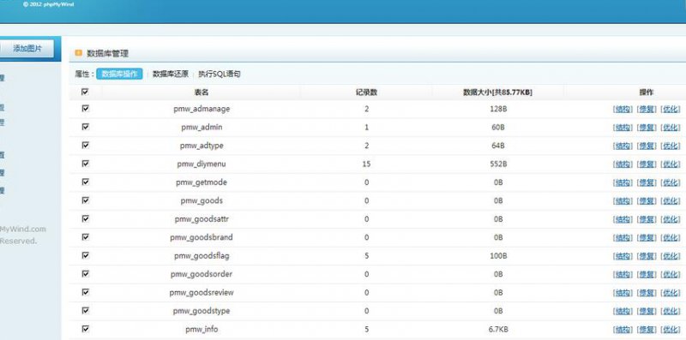View 结构 of pmw_adtype table
This screenshot has width=686, height=340.
point(623,146)
